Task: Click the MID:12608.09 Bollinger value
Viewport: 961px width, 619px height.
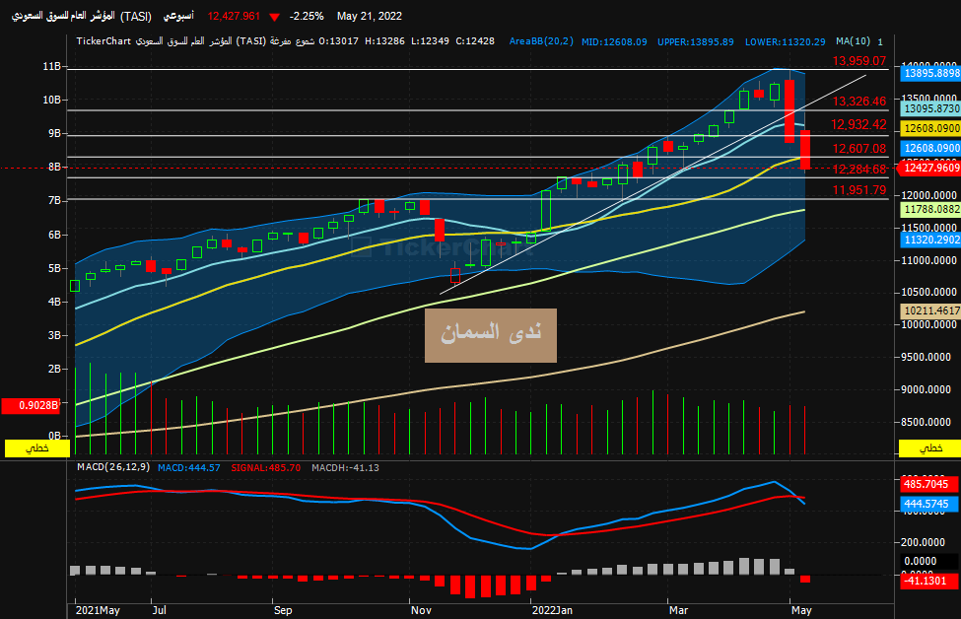Action: [x=614, y=41]
